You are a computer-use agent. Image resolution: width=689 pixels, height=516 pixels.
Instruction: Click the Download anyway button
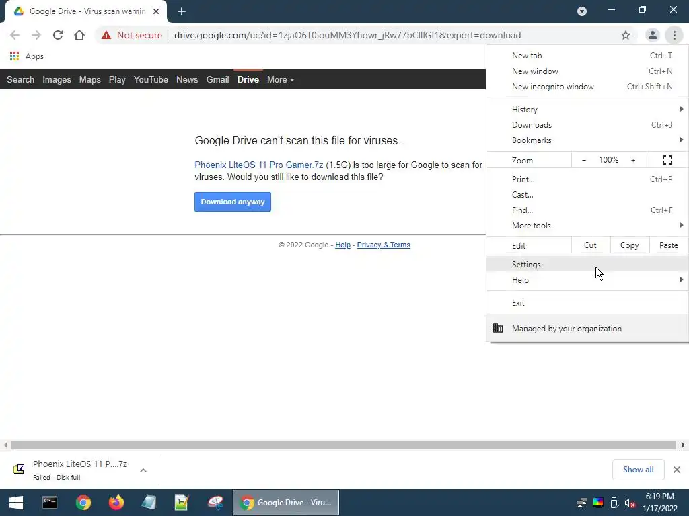pyautogui.click(x=233, y=202)
